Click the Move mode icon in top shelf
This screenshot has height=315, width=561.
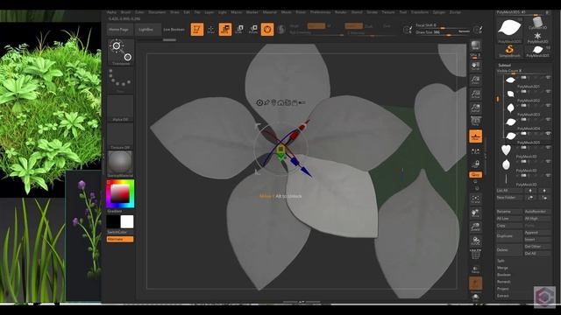pyautogui.click(x=225, y=29)
